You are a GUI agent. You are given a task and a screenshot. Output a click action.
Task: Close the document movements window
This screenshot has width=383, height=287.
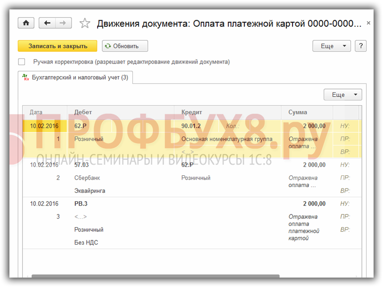click(368, 23)
